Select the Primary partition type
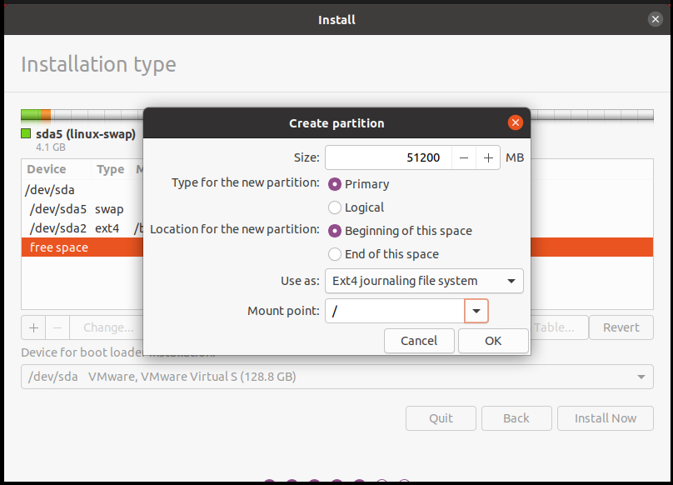The image size is (673, 485). [336, 184]
